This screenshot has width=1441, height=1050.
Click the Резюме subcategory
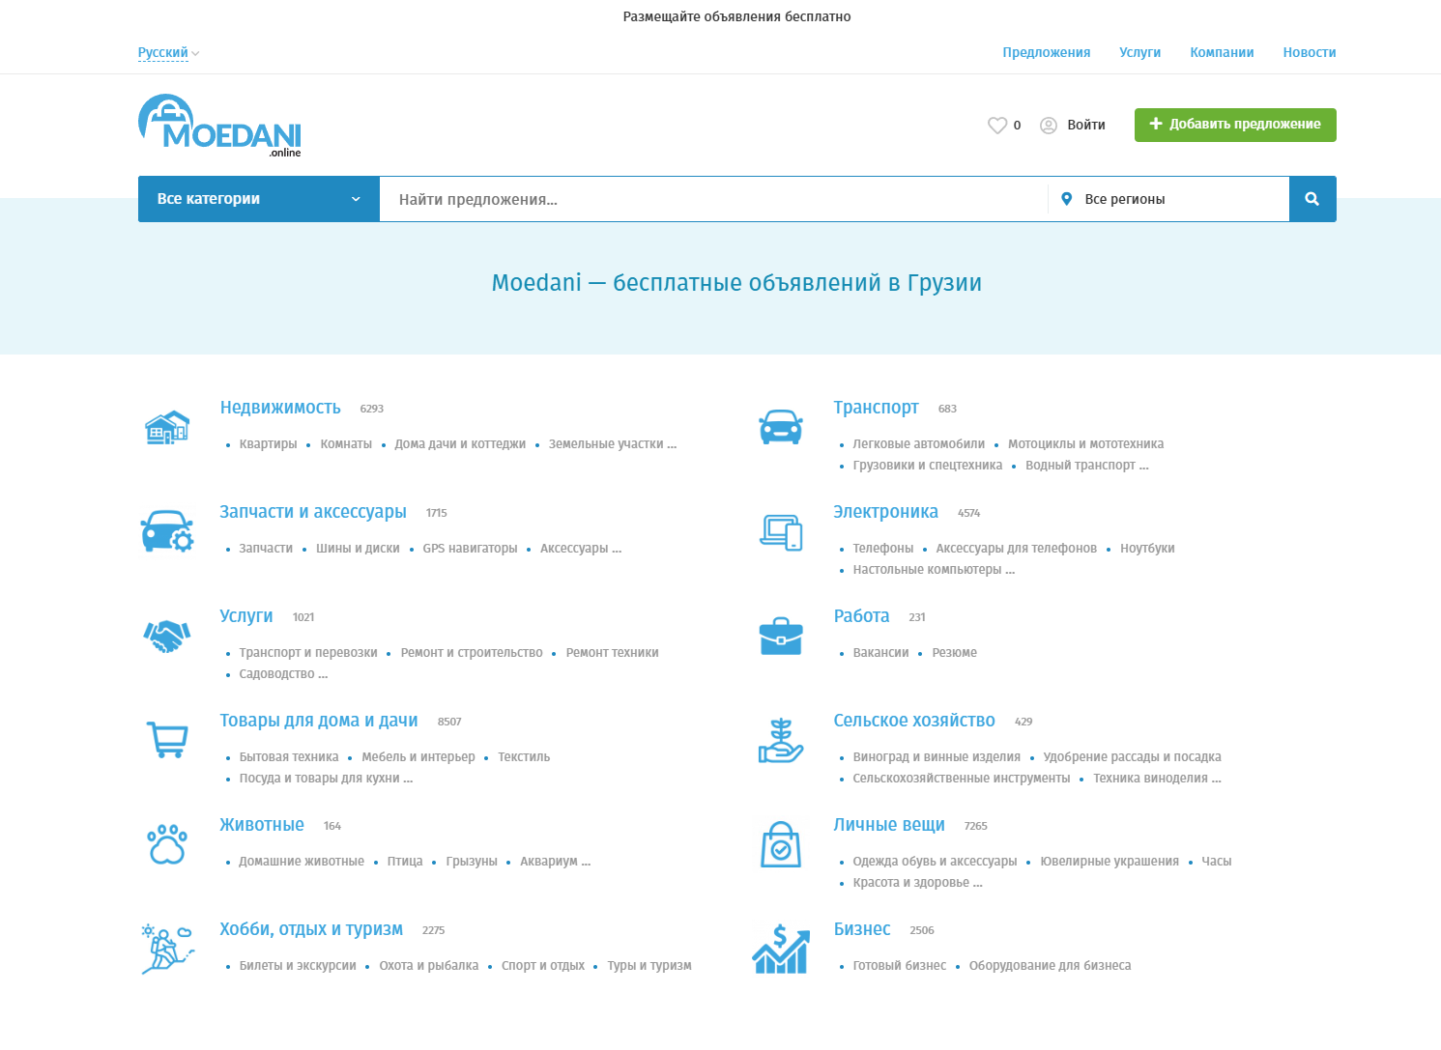pyautogui.click(x=955, y=653)
